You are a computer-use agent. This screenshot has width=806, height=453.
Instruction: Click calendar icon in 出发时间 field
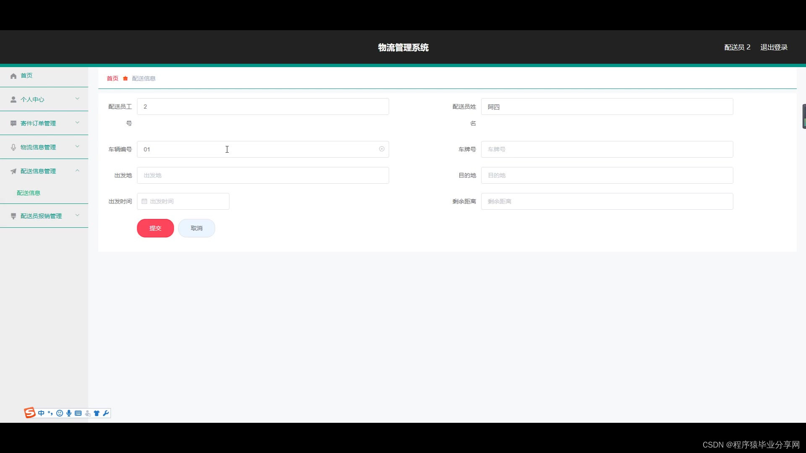click(x=144, y=201)
